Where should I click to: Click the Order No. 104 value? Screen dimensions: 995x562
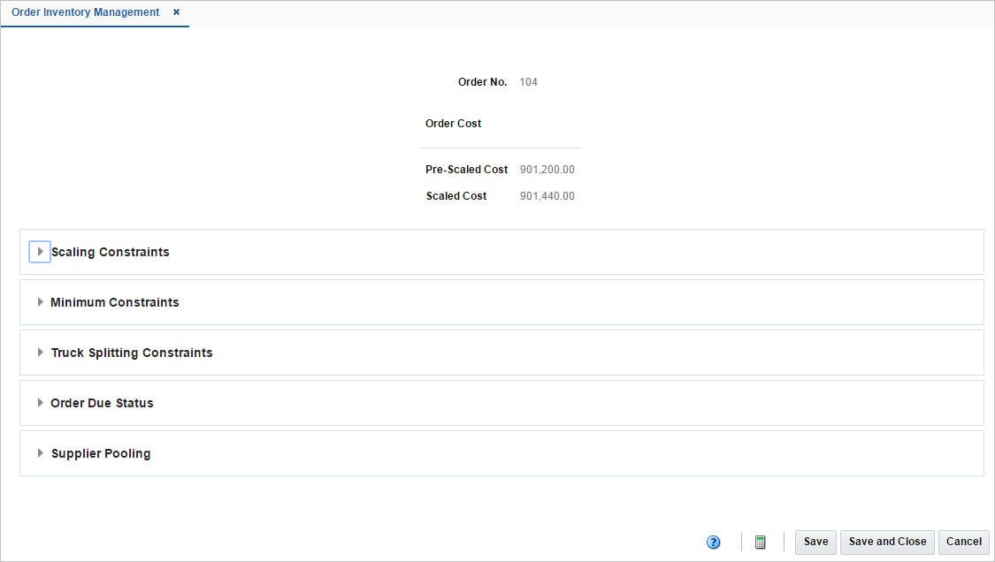tap(528, 81)
